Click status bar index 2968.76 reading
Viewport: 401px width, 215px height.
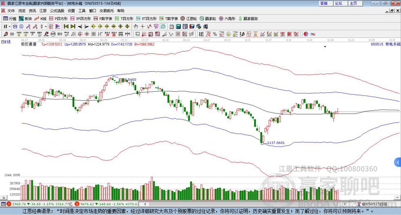[19, 204]
